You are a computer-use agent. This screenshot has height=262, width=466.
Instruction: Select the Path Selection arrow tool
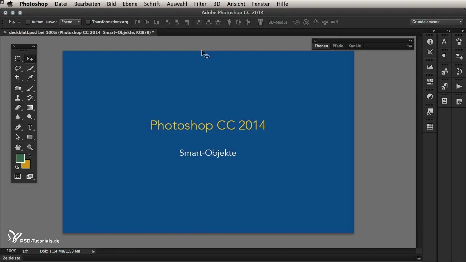(17, 137)
